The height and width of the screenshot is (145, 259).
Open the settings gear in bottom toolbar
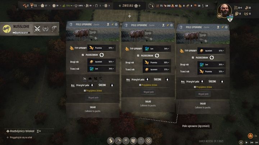tap(149, 141)
